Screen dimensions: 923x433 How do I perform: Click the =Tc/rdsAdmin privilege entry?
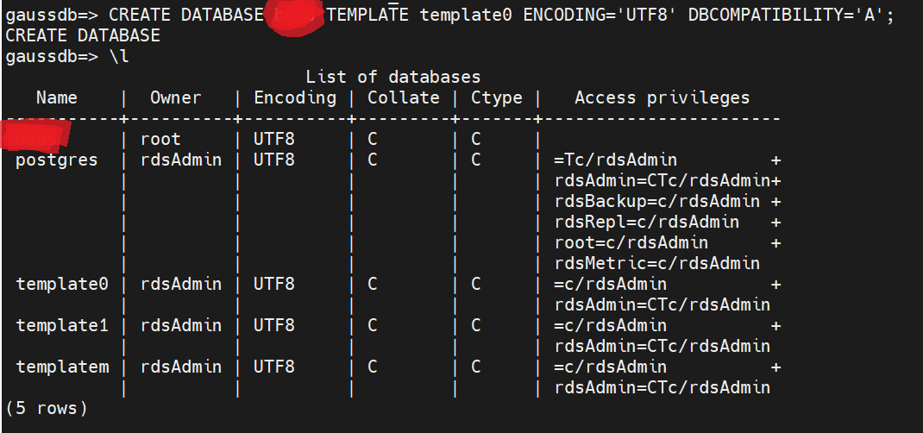(x=616, y=160)
